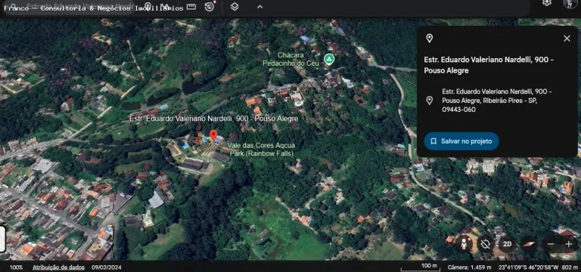Close the address info panel
Viewport: 581px width, 272px height.
click(567, 39)
